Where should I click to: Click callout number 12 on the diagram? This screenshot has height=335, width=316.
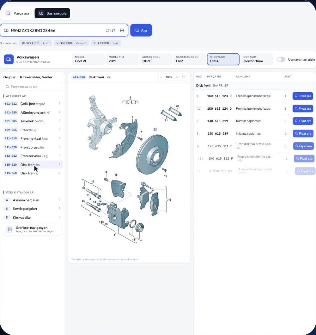[166, 176]
